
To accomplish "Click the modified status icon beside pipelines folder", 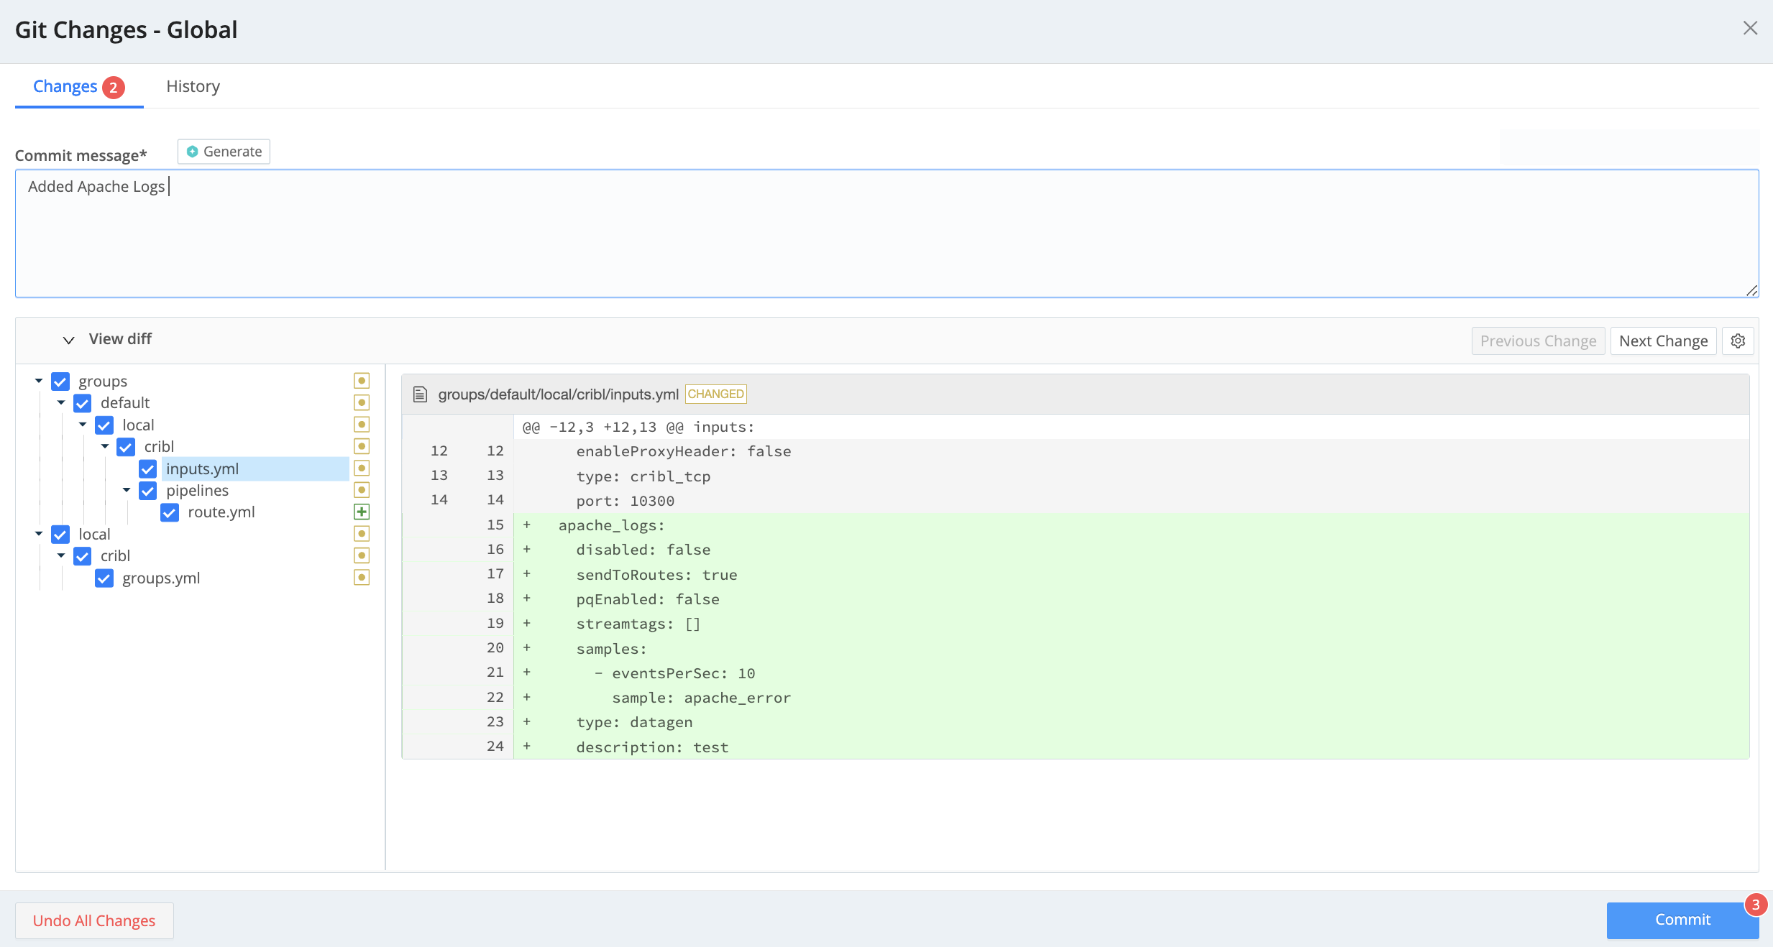I will (x=362, y=490).
